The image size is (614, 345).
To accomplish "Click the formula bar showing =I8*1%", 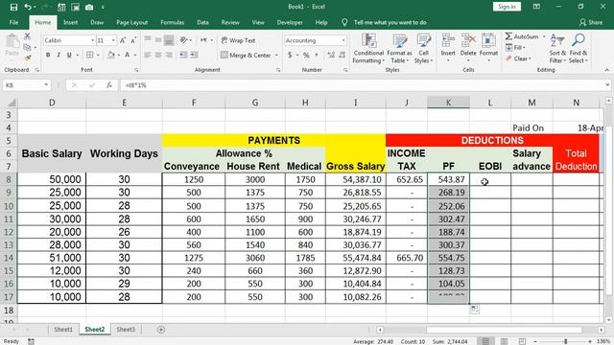I will 363,85.
